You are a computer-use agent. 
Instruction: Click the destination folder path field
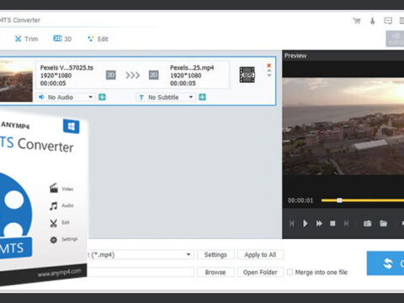tap(140, 272)
